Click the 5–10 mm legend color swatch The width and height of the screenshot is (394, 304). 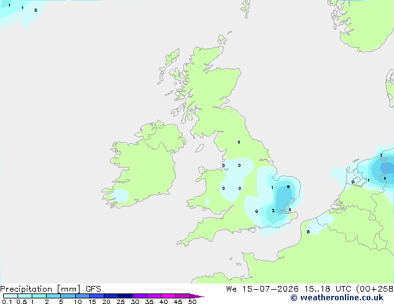click(x=68, y=296)
